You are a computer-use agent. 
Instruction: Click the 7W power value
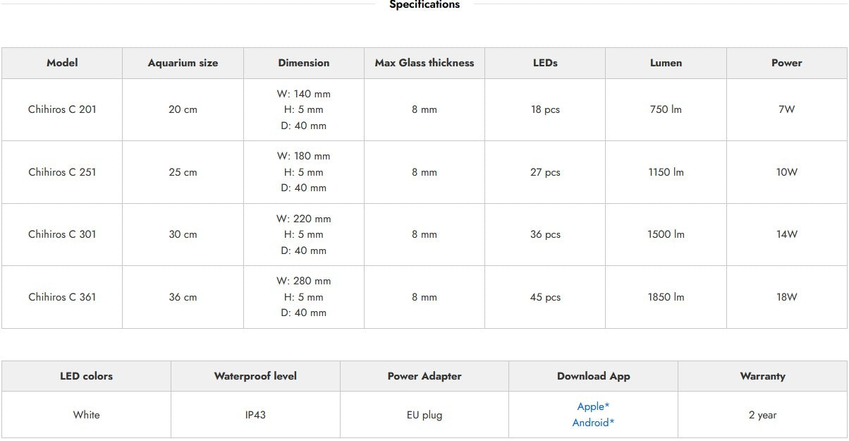click(x=786, y=109)
